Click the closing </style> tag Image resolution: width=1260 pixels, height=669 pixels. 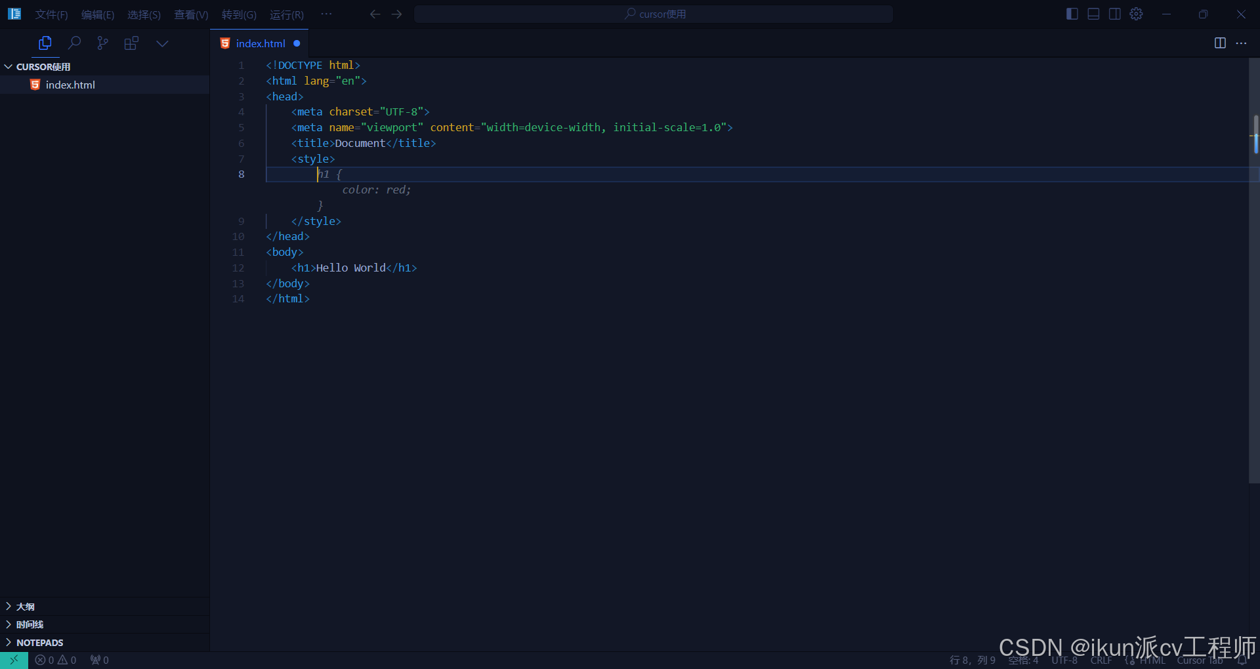click(x=316, y=221)
